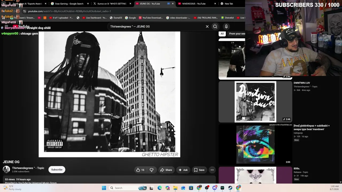
Task: Open the more actions three-dot menu
Action: [212, 170]
